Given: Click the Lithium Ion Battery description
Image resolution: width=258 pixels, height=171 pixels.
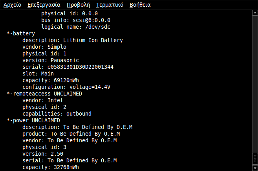Looking at the screenshot, I should pyautogui.click(x=93, y=40).
